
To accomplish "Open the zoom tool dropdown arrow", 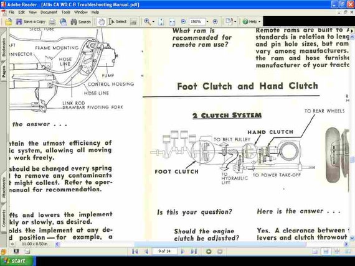I will click(153, 22).
